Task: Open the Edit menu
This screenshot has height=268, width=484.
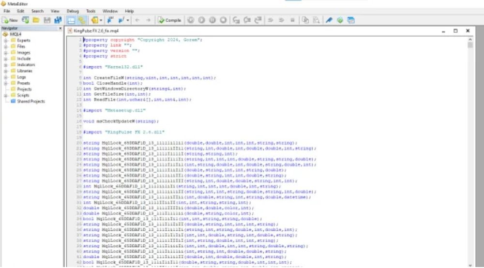Action: point(20,11)
